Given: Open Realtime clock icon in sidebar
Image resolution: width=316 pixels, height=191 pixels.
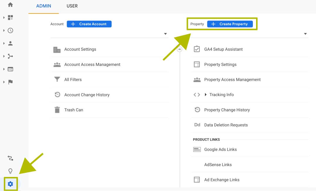Looking at the screenshot, I should point(11,30).
